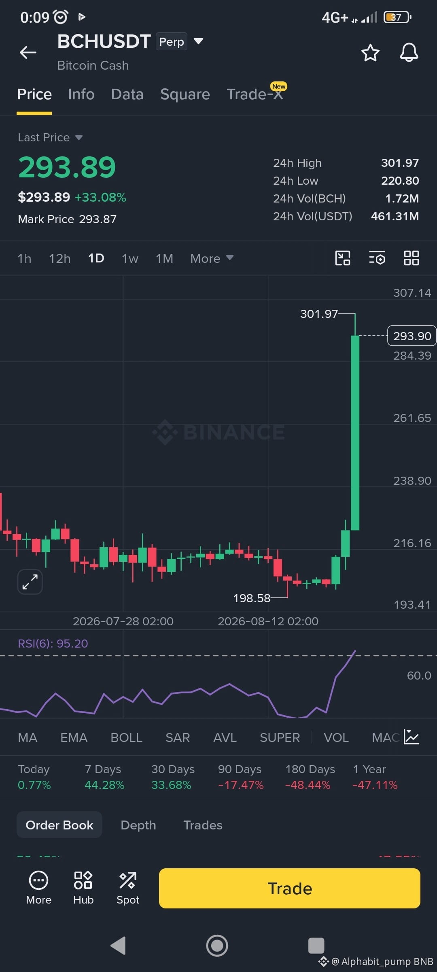Toggle the AVL indicator
This screenshot has width=437, height=972.
click(225, 738)
